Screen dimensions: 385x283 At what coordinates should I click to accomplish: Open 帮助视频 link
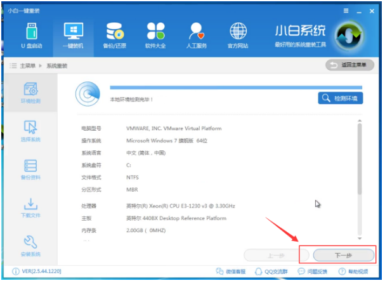pyautogui.click(x=353, y=272)
